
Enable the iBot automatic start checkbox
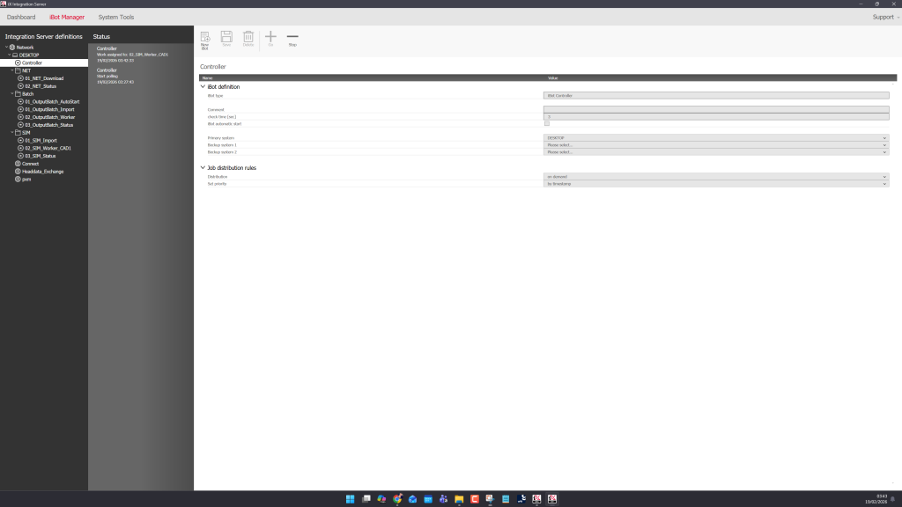547,123
